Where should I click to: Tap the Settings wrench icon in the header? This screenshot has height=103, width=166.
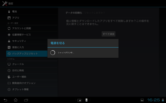point(5,3)
